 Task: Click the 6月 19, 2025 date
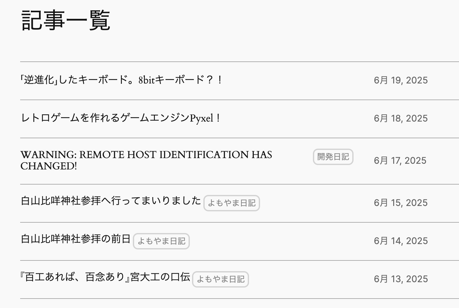[400, 80]
